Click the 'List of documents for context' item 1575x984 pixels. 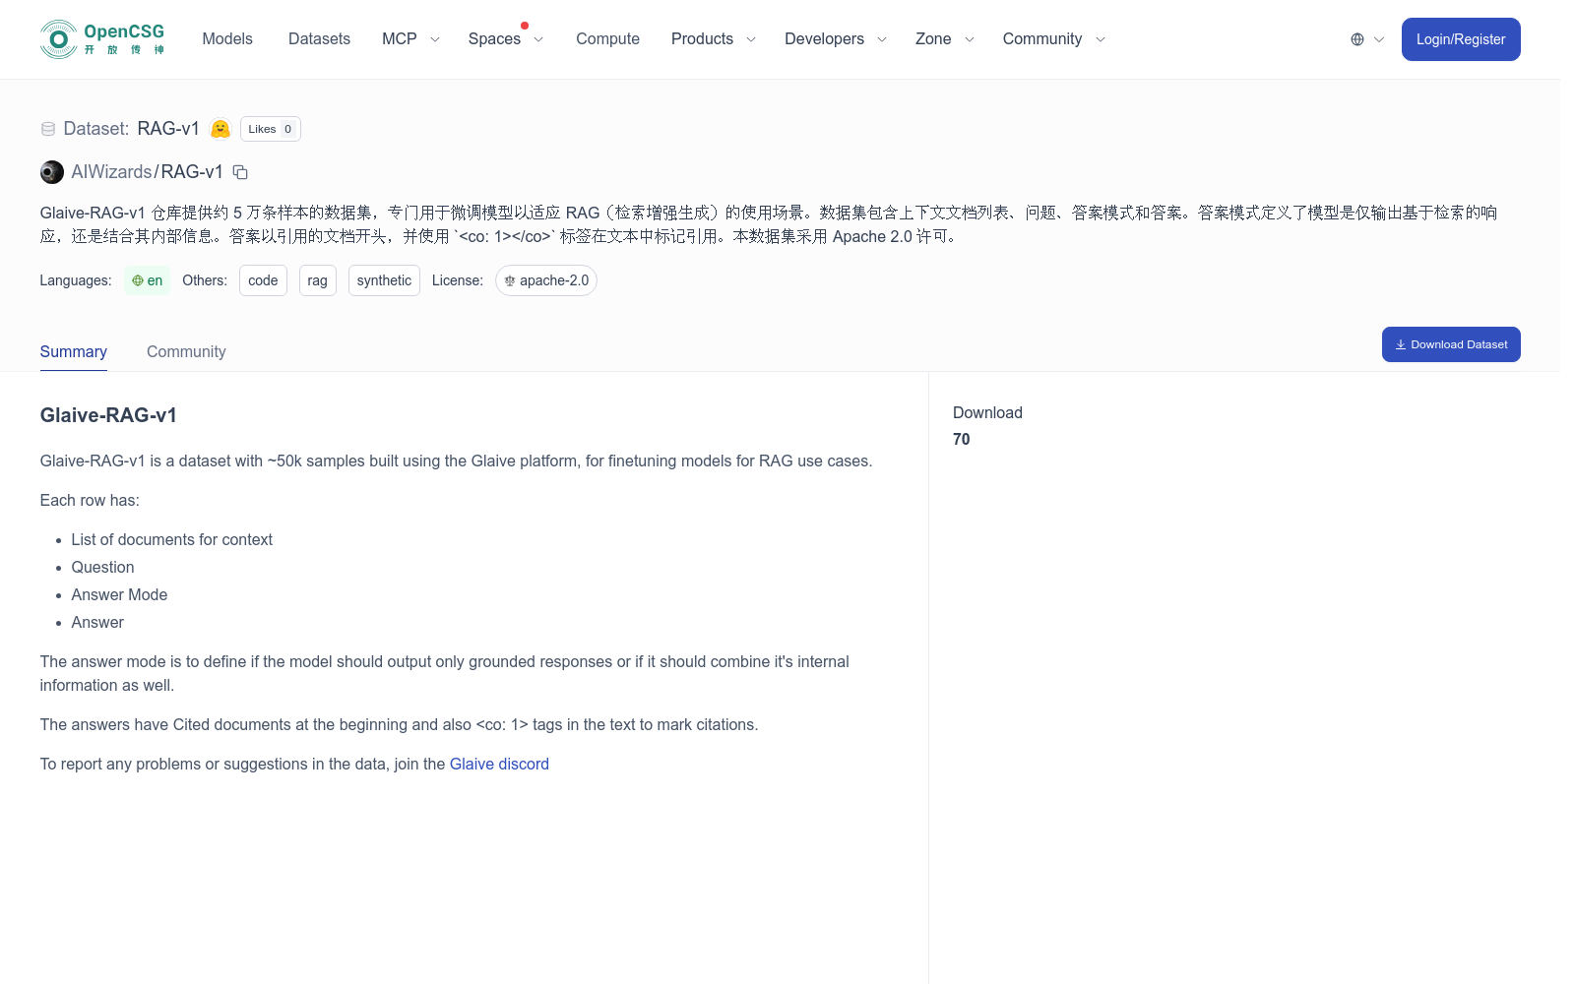click(x=171, y=539)
